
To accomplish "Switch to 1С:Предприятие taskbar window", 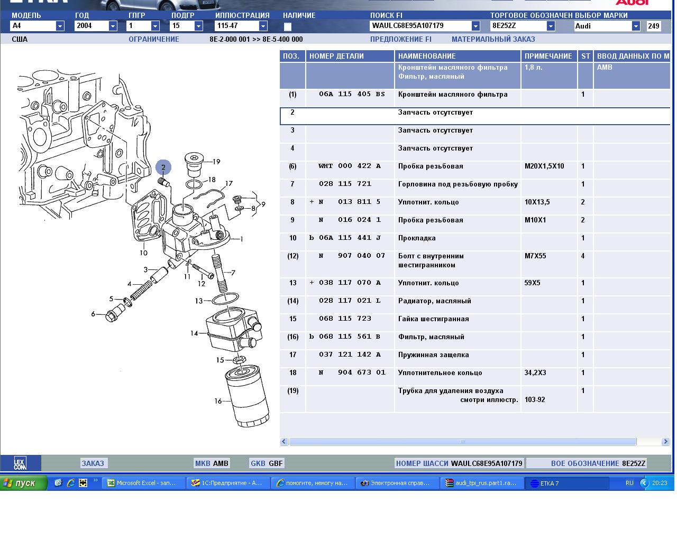I will coord(228,483).
